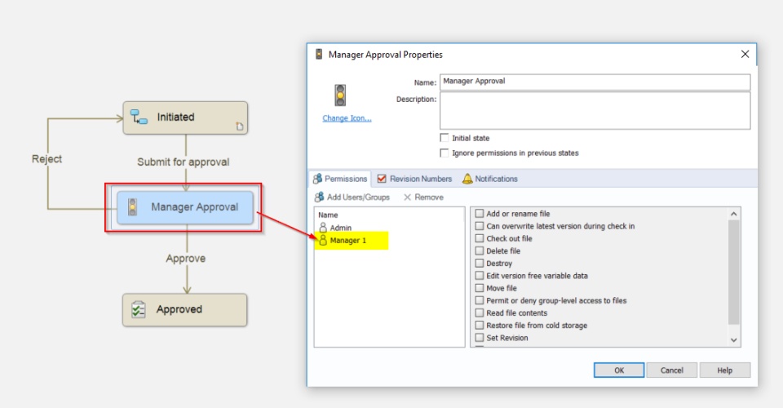The width and height of the screenshot is (783, 408).
Task: Click Add Users/Groups
Action: tap(352, 197)
